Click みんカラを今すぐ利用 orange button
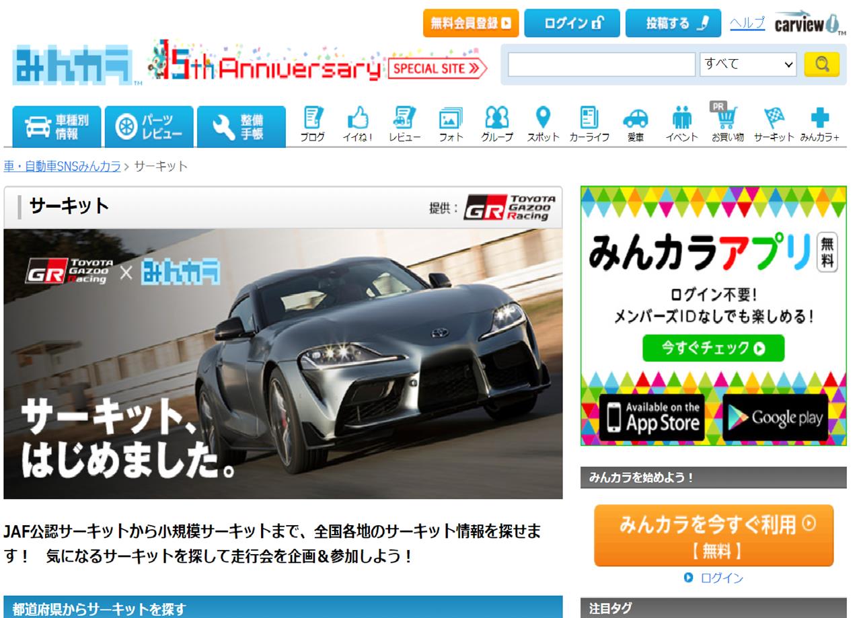Viewport: 861px width, 618px height. 714,535
